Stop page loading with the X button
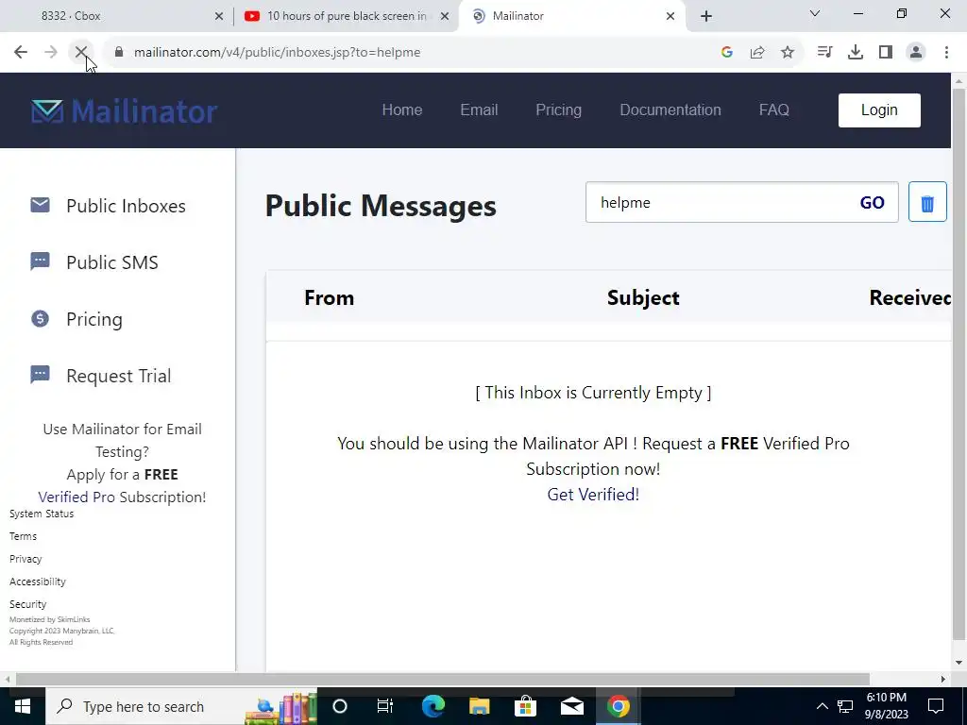The image size is (967, 725). tap(81, 53)
